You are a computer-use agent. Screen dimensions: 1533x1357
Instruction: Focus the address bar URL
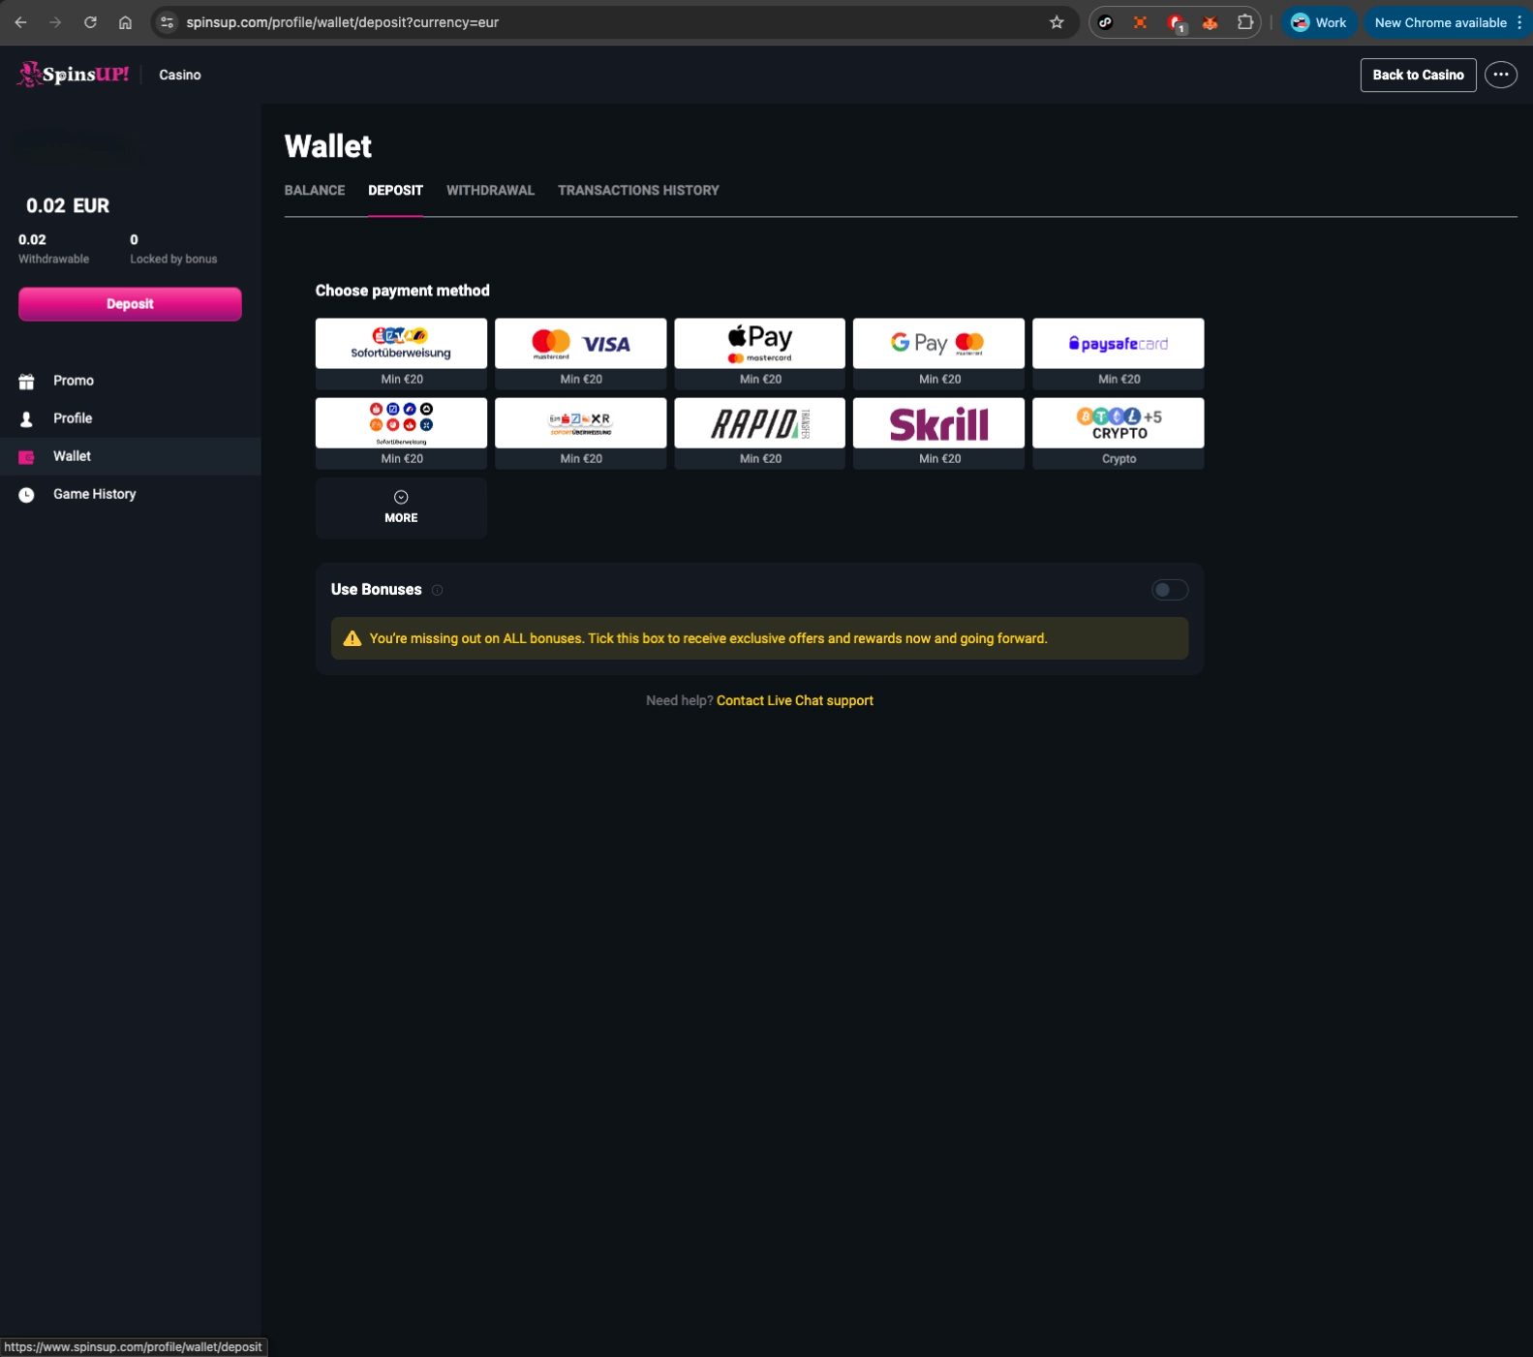(x=343, y=22)
